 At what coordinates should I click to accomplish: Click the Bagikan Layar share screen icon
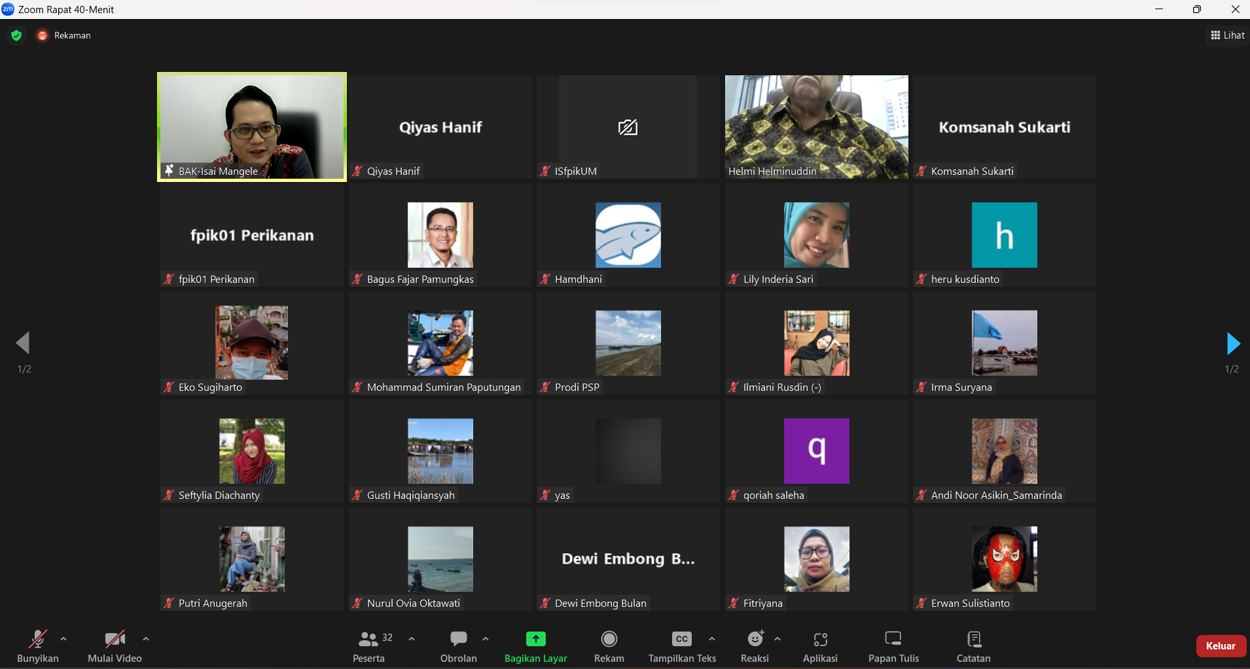point(535,639)
